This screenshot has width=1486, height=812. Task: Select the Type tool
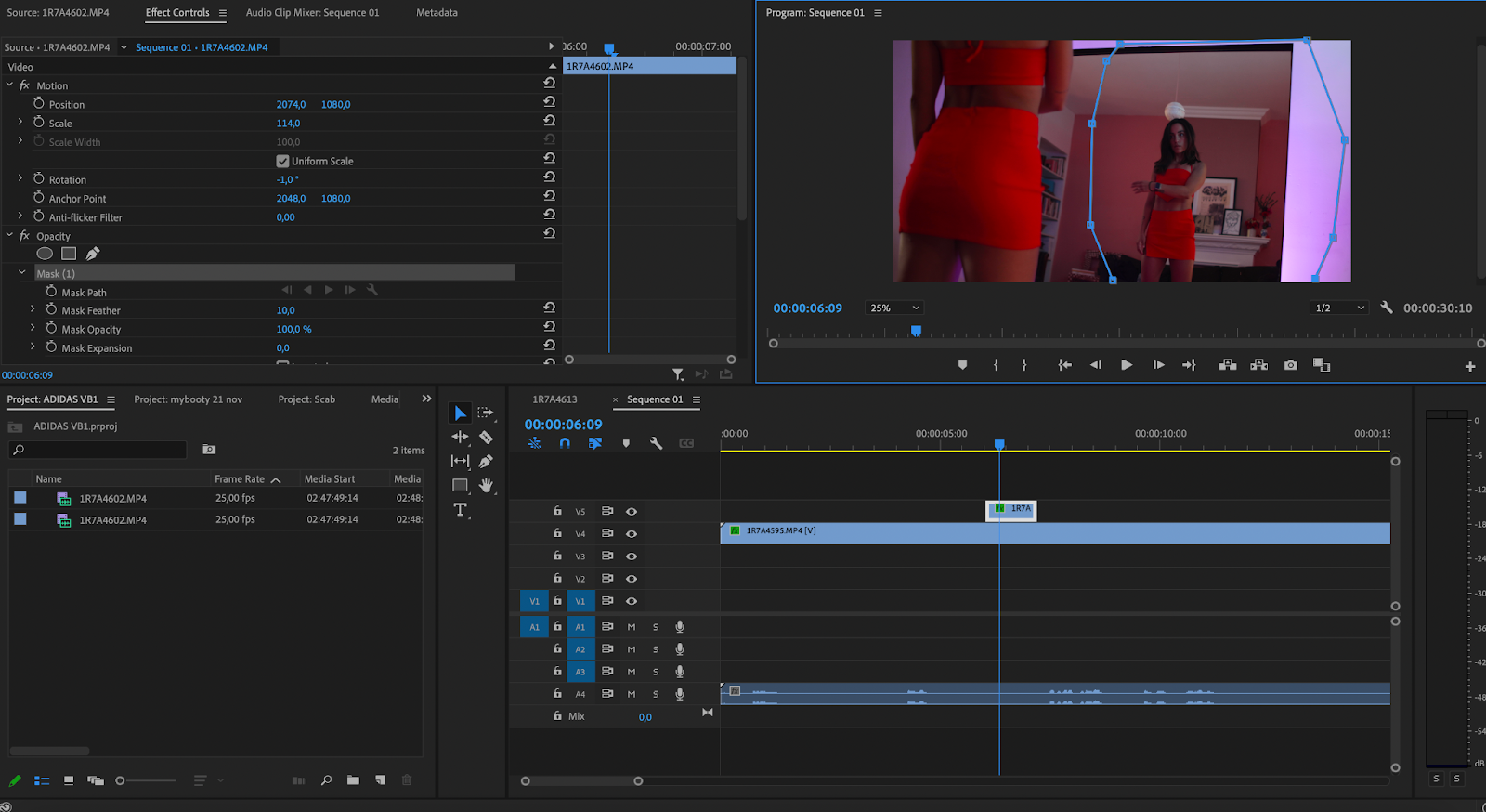460,510
